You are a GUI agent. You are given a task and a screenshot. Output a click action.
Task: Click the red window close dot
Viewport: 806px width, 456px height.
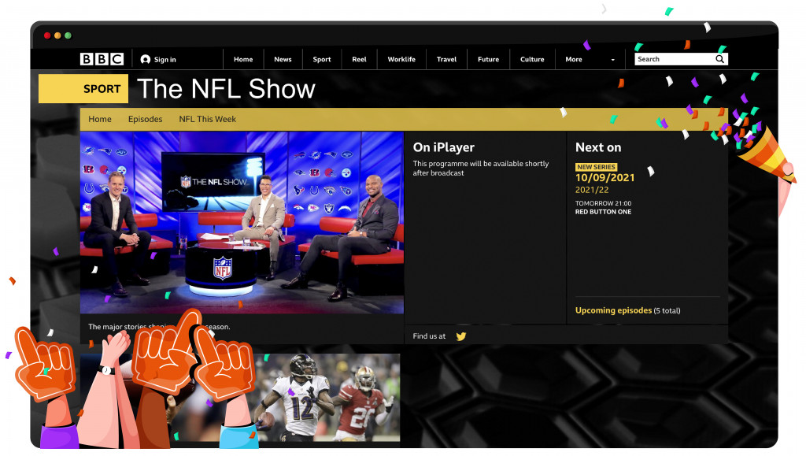(47, 35)
